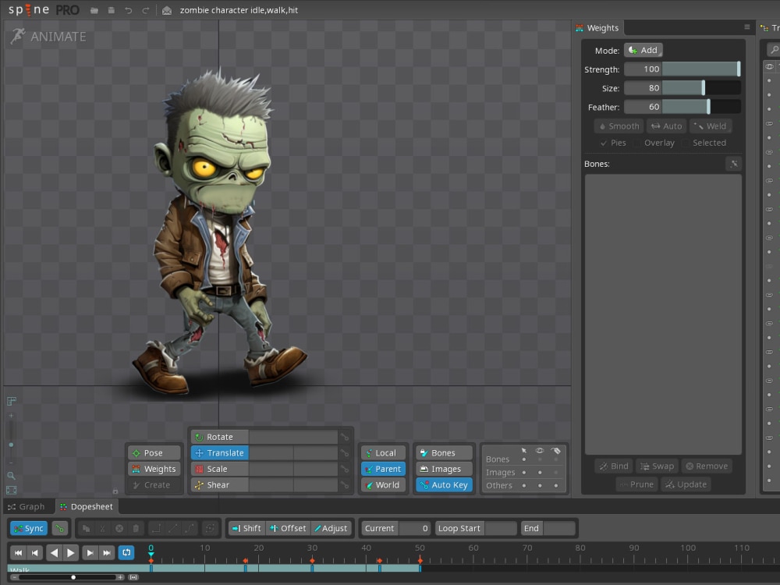Choose Parent axes

point(383,469)
